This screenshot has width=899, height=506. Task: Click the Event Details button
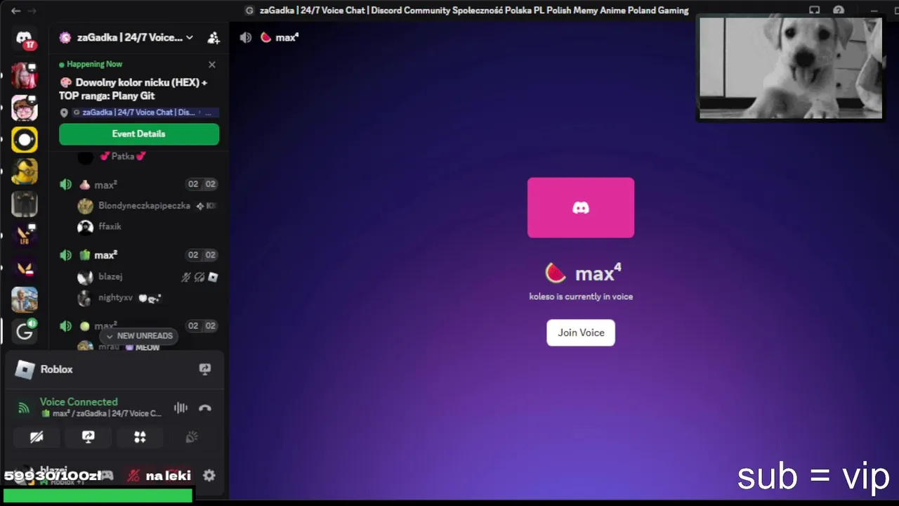tap(139, 134)
